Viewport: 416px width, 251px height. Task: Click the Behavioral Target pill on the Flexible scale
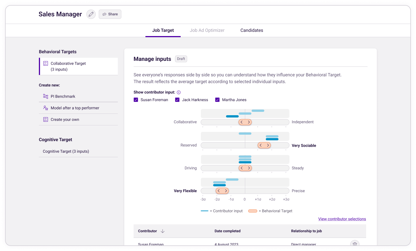tap(222, 191)
